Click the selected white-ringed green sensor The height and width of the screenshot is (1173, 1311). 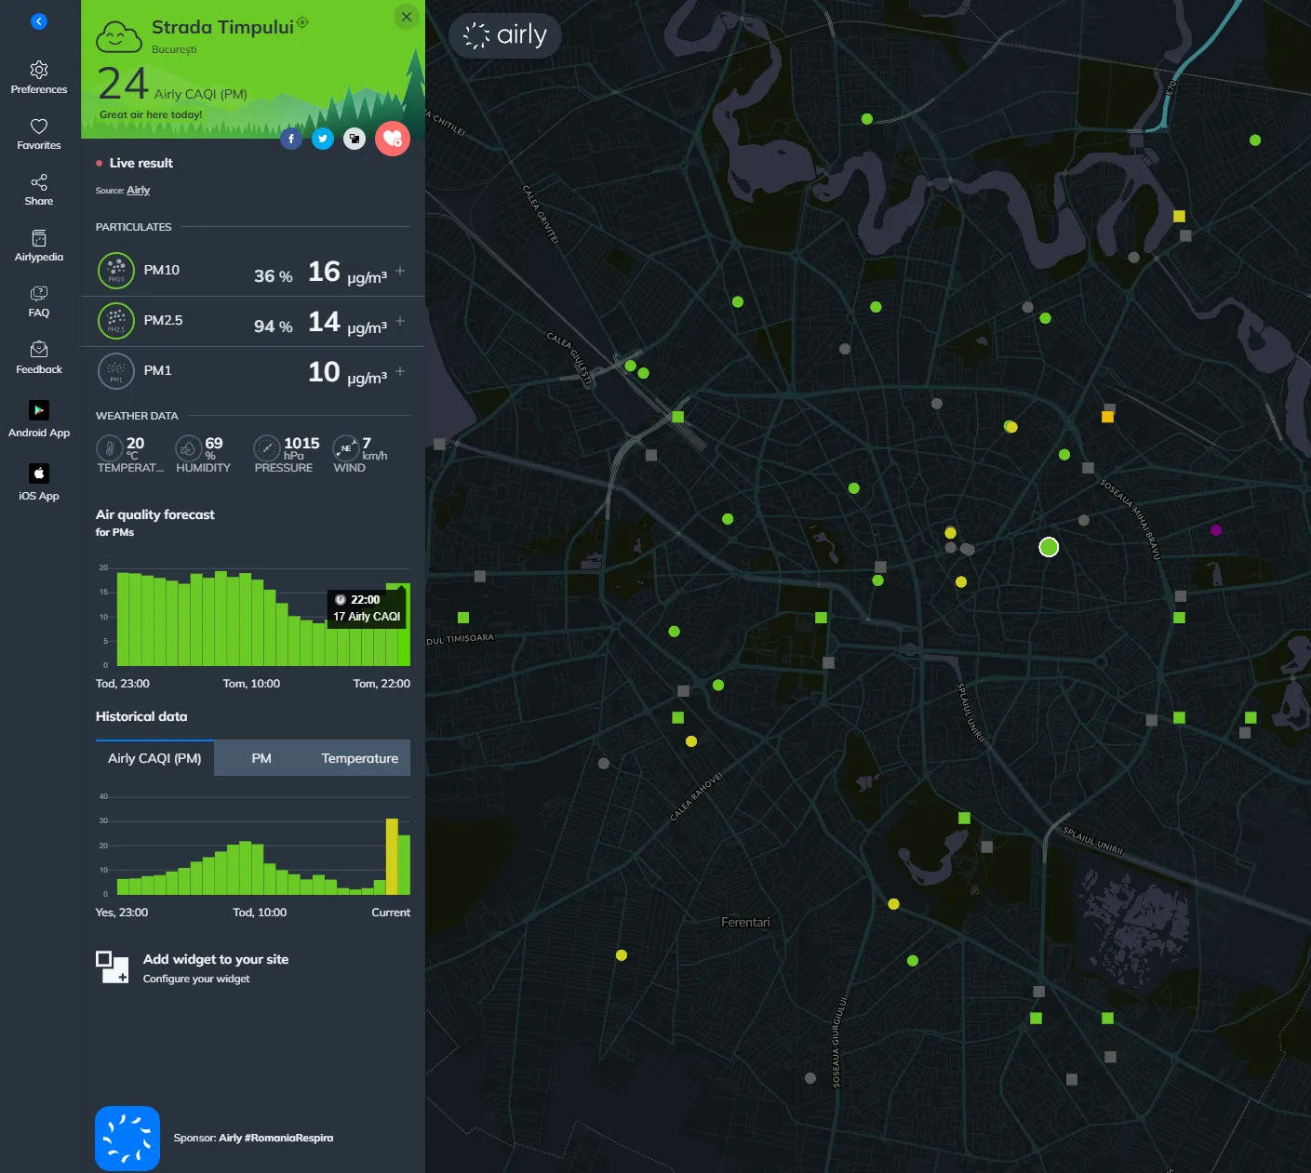[x=1049, y=547]
